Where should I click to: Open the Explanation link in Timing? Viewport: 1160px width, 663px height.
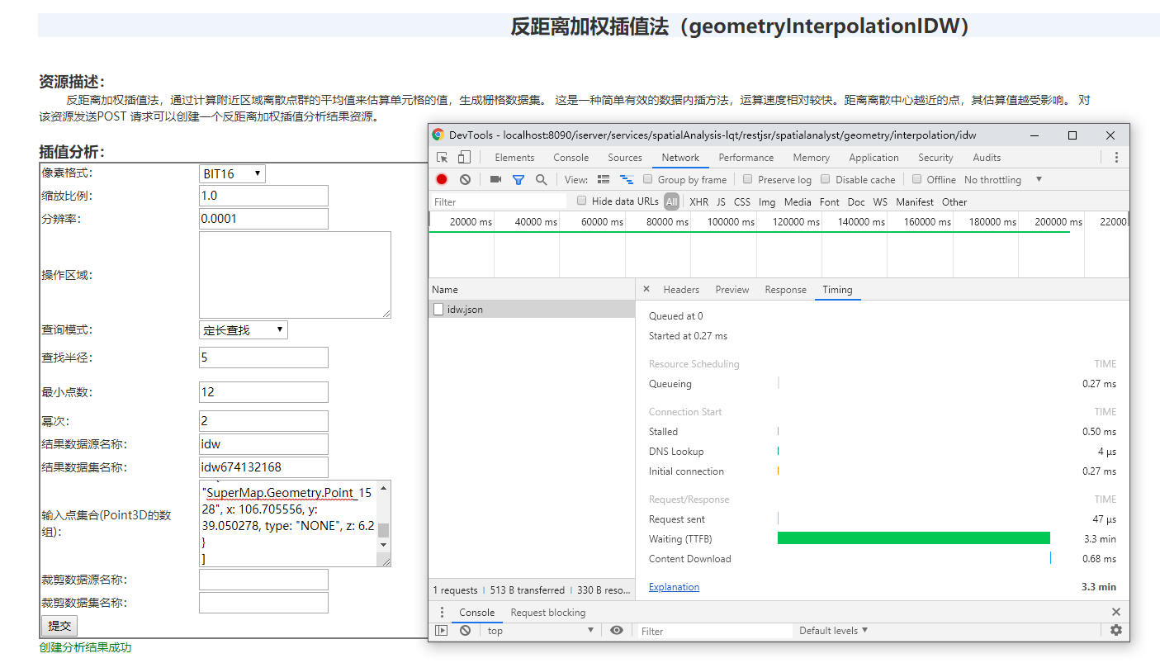pos(674,587)
